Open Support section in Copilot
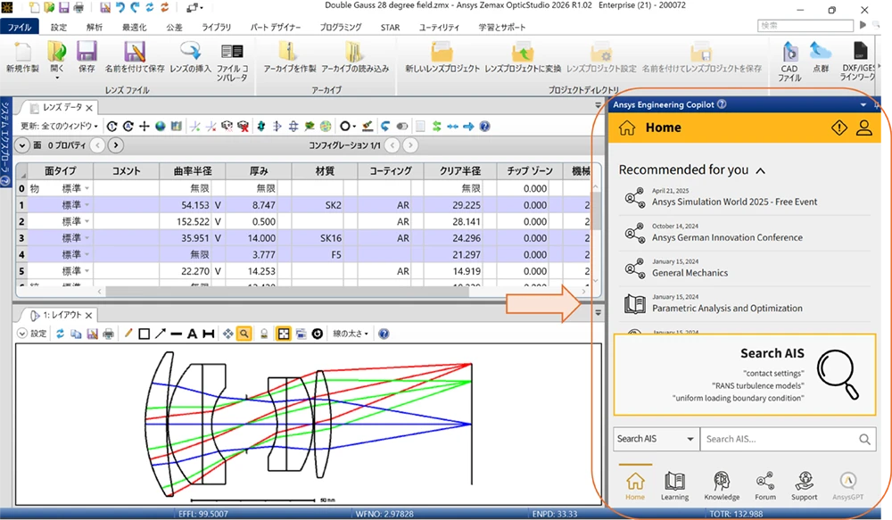The width and height of the screenshot is (892, 520). click(804, 486)
